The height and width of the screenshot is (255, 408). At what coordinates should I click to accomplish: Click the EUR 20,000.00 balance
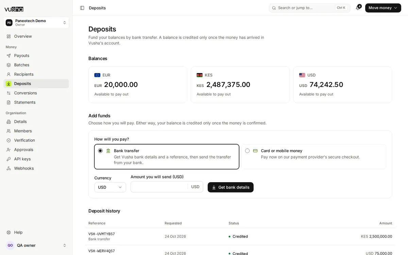click(116, 85)
